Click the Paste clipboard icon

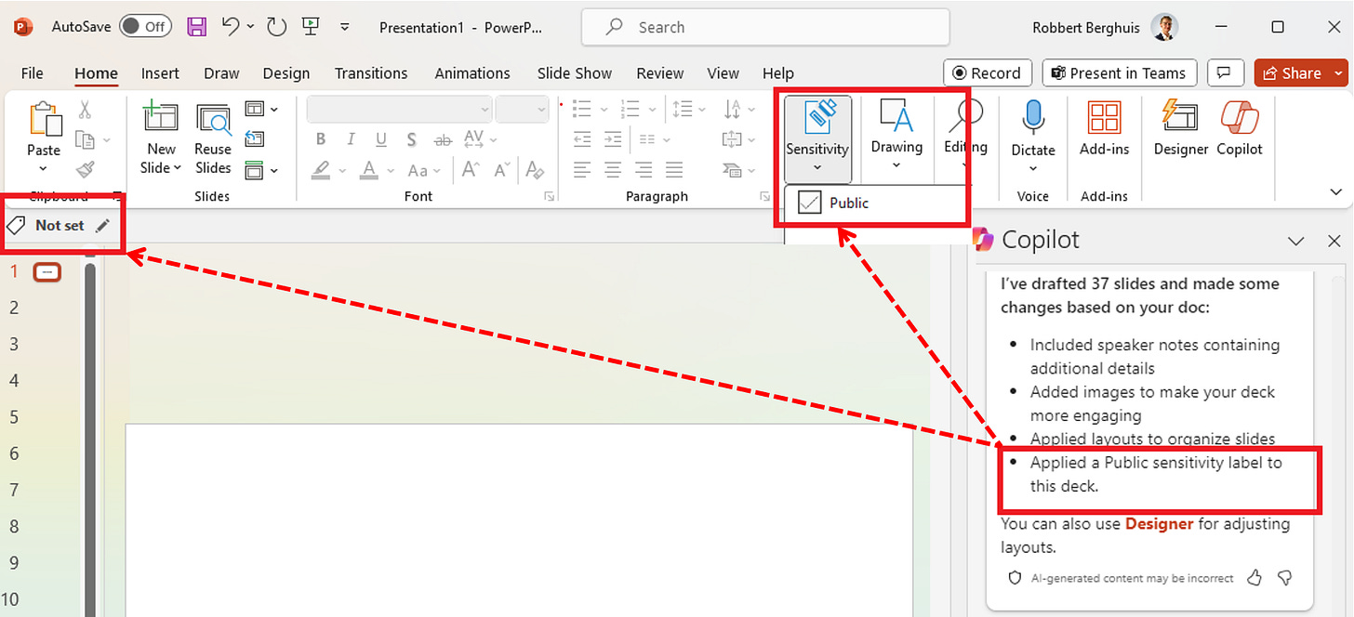coord(44,120)
